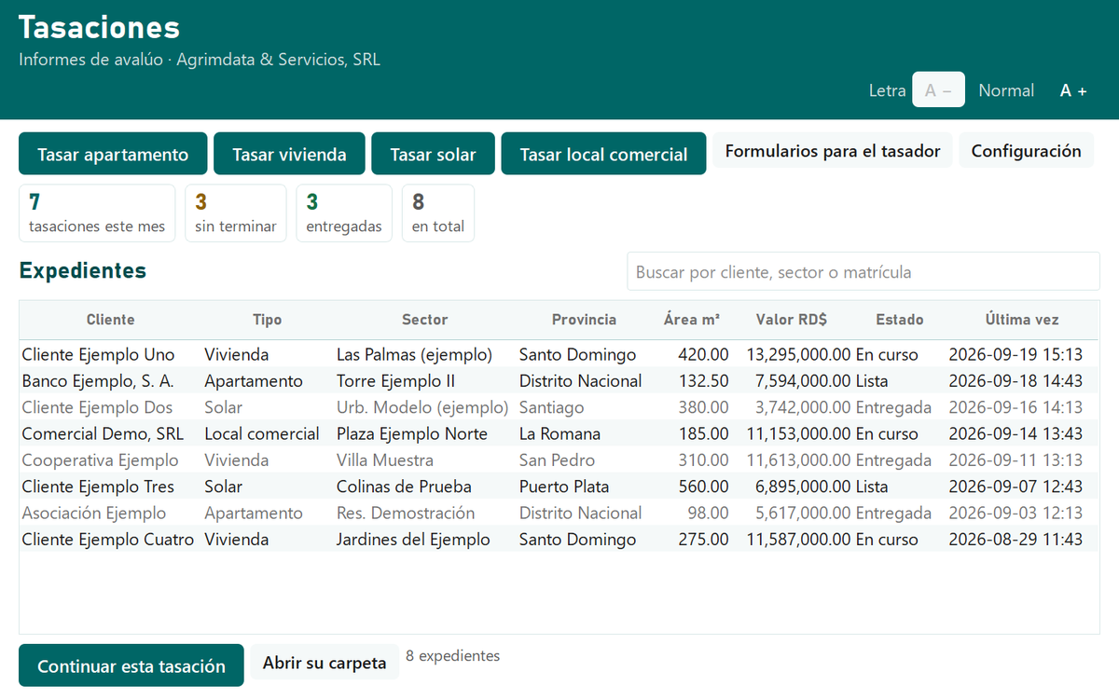Select row Cliente Ejemplo Cuatro
Viewport: 1119px width, 699px height.
pos(559,539)
